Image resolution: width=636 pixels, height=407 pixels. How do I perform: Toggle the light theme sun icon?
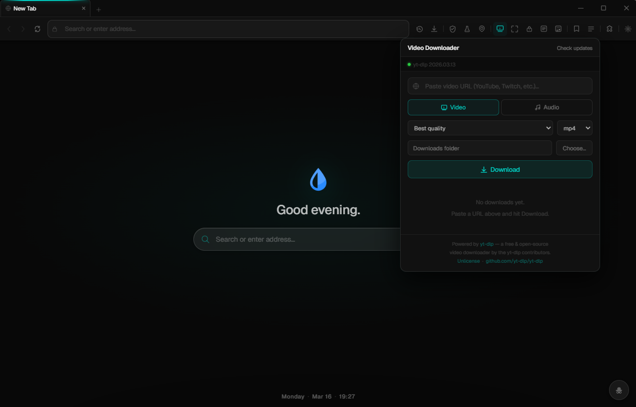(628, 28)
